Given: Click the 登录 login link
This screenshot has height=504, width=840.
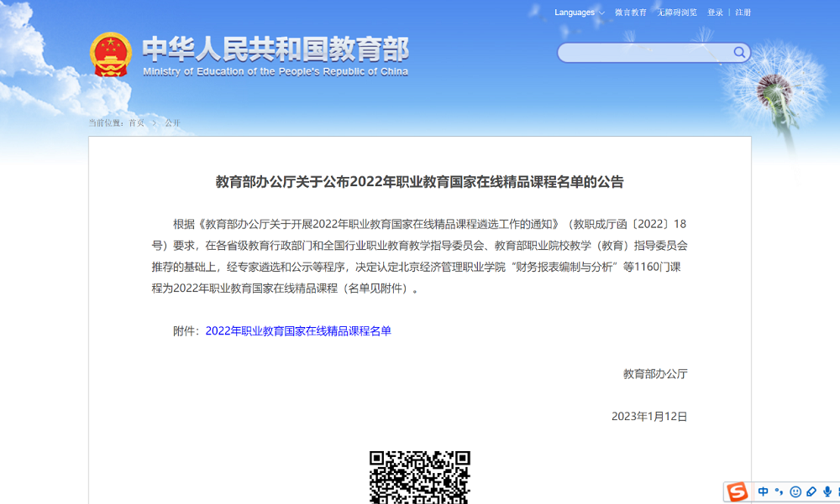Looking at the screenshot, I should click(715, 13).
